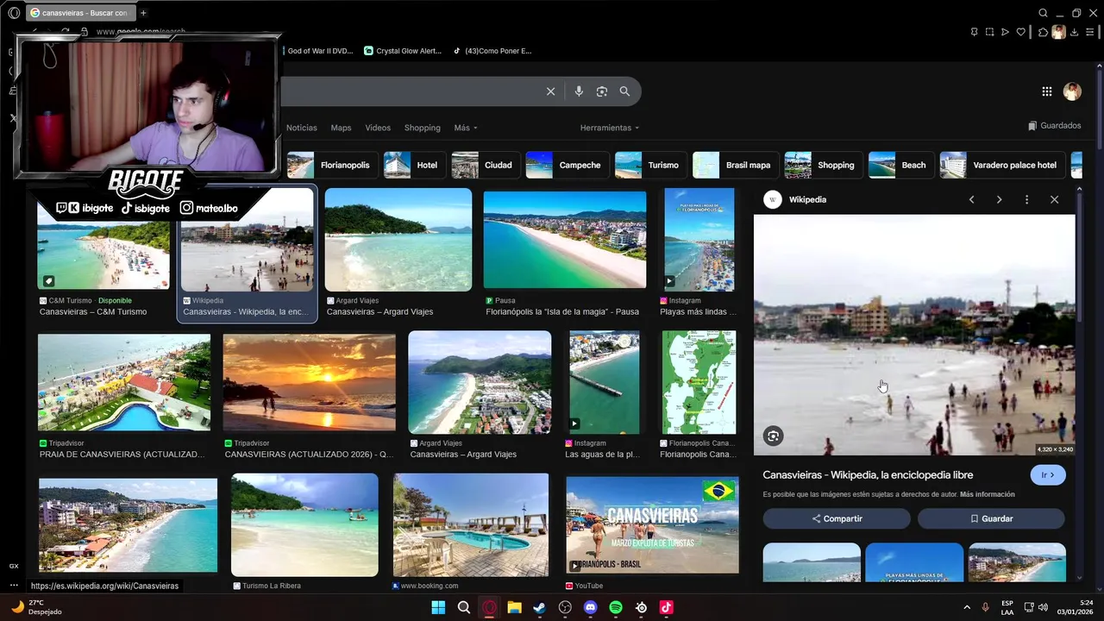
Task: Open Más información copyright link
Action: tap(987, 495)
